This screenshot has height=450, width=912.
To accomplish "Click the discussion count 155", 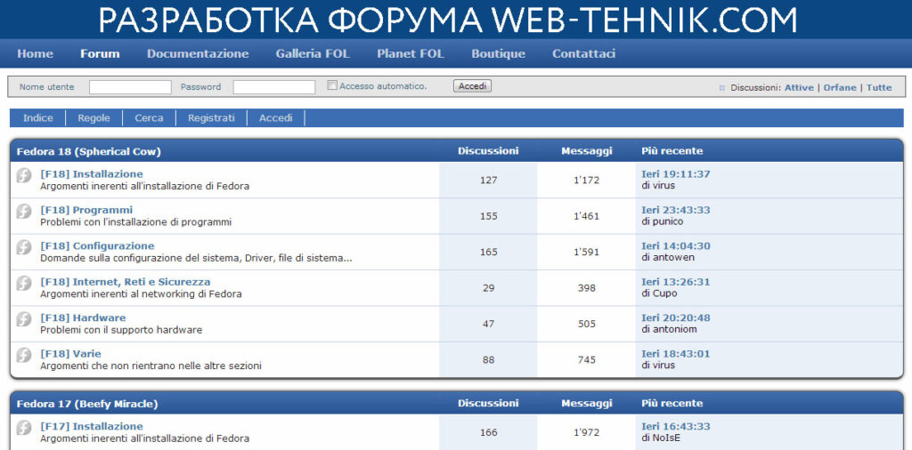I will click(x=489, y=217).
